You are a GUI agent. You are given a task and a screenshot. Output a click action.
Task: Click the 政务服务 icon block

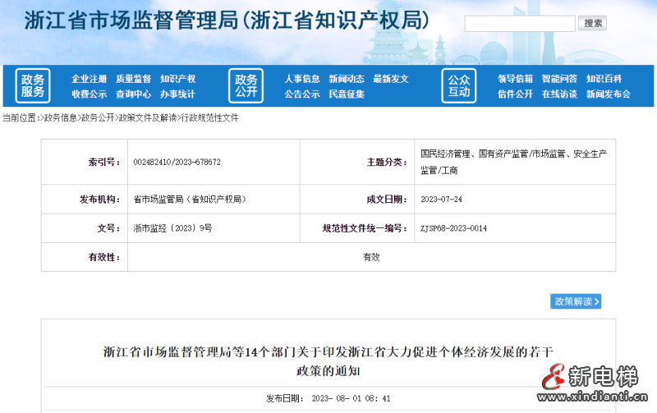point(33,85)
